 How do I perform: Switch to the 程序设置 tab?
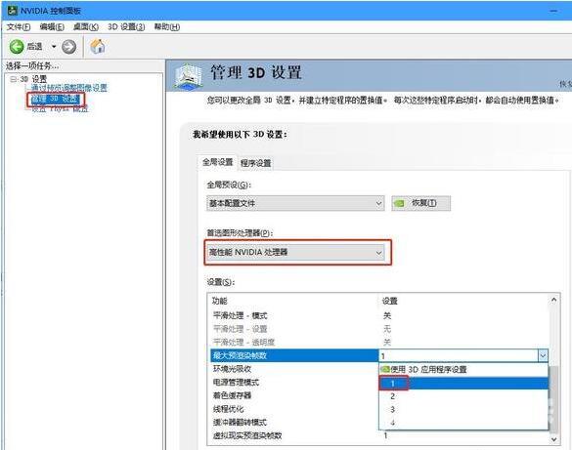click(256, 163)
